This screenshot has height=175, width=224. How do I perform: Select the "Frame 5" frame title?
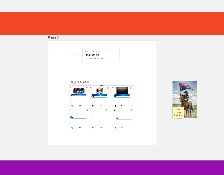click(x=53, y=37)
